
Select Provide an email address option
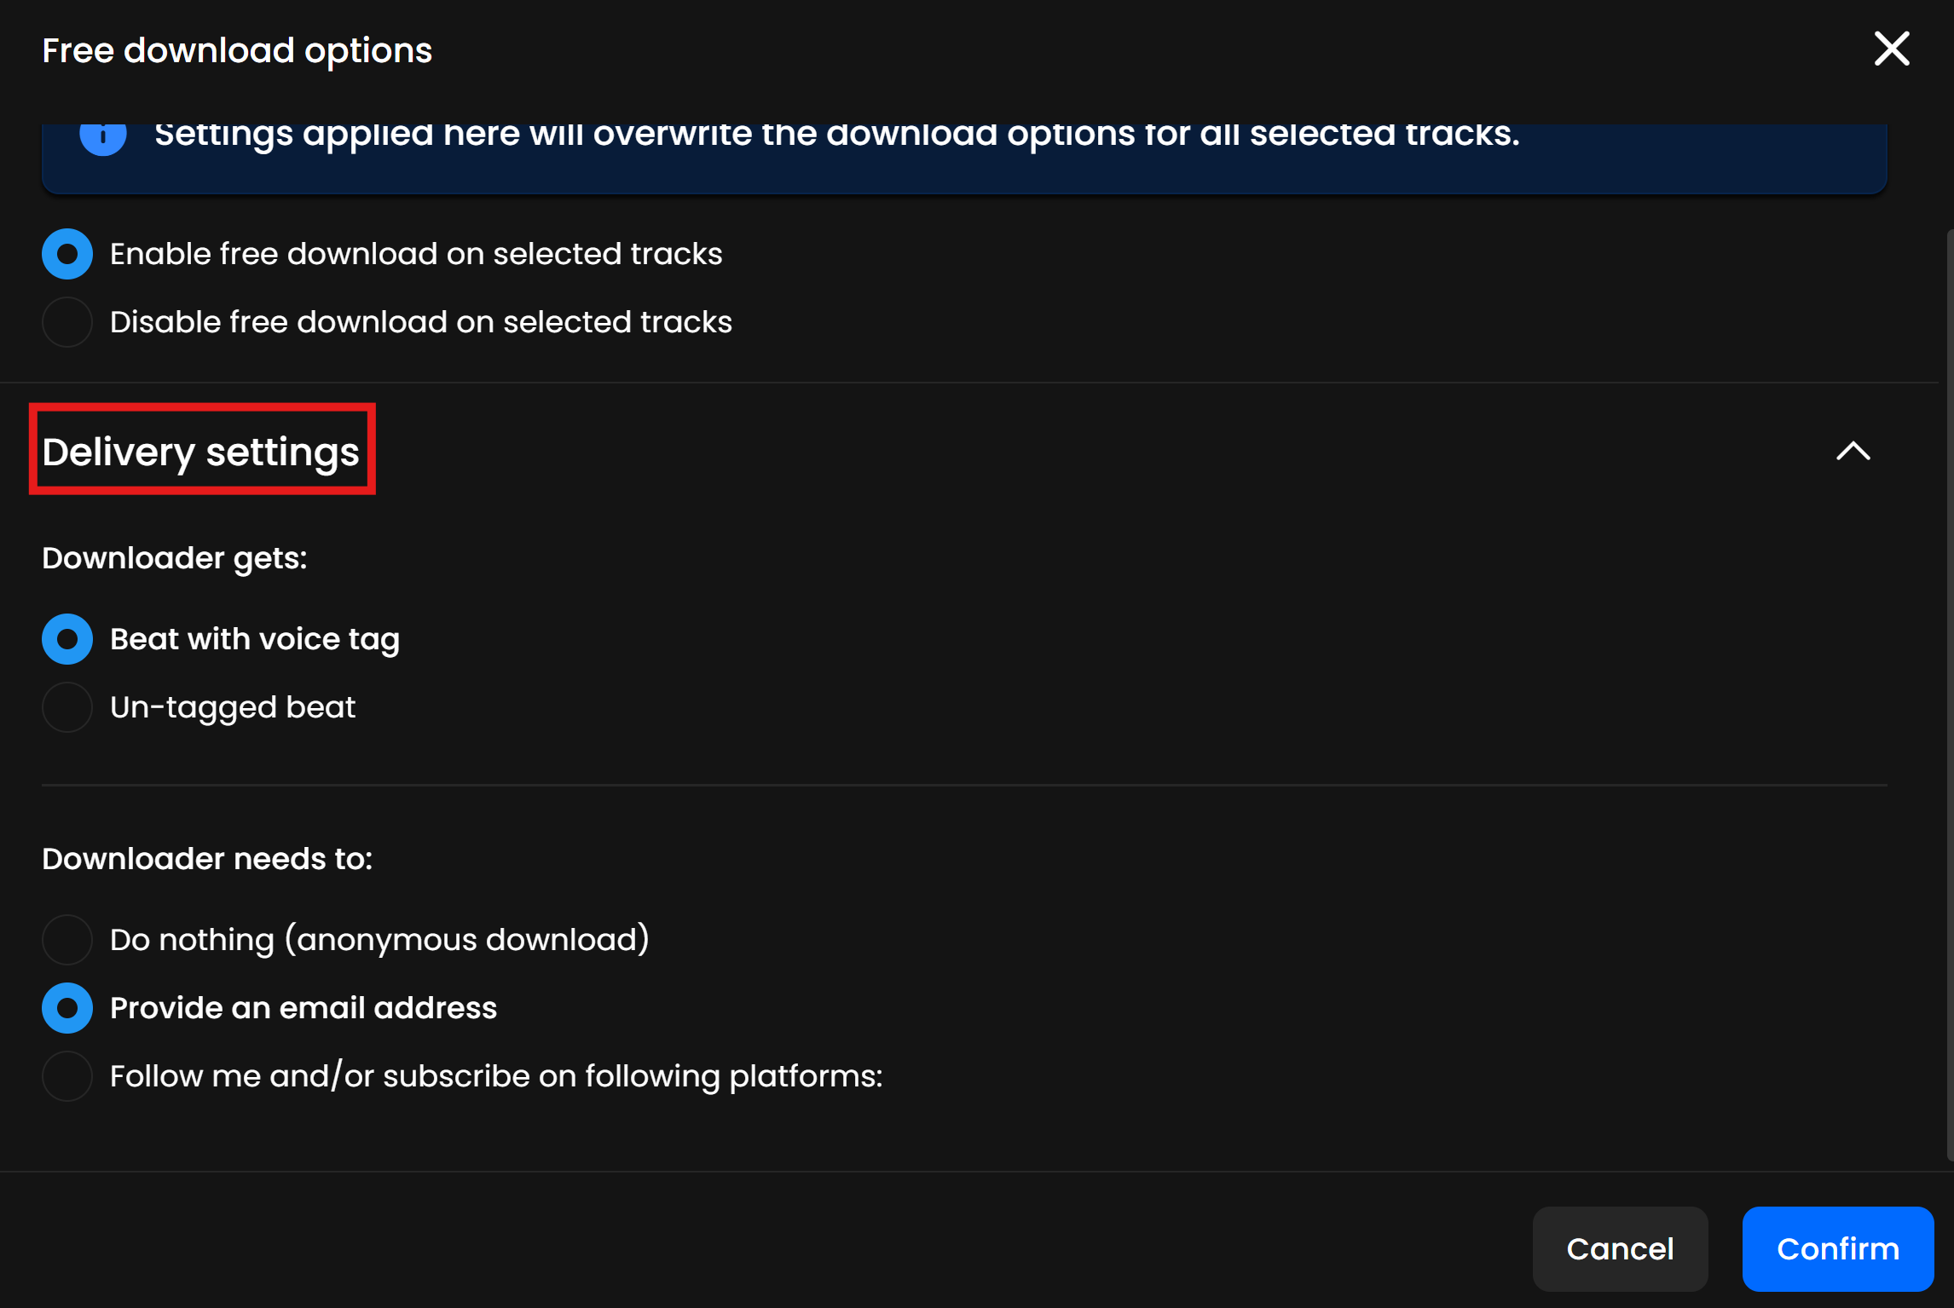point(67,1008)
